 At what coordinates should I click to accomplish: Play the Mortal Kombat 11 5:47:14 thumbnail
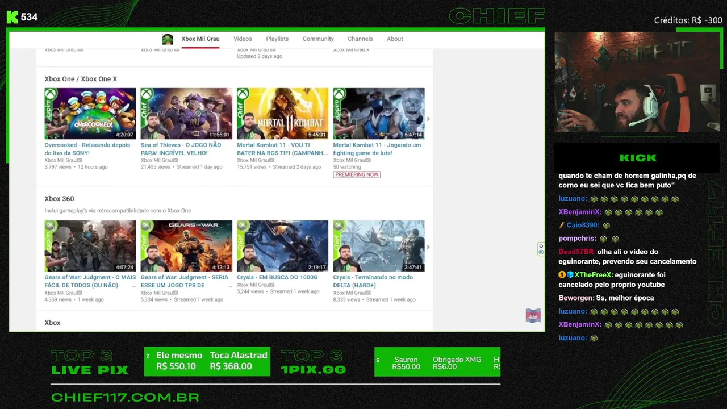pyautogui.click(x=379, y=114)
